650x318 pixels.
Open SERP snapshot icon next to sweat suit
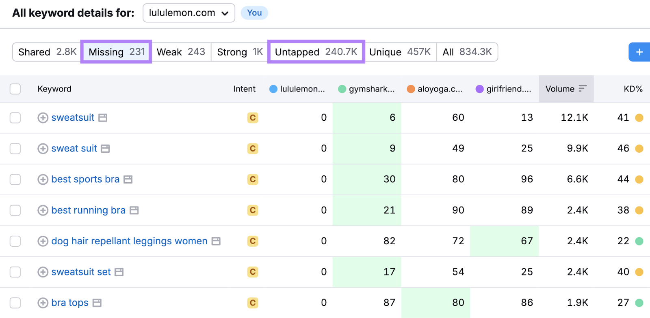click(x=106, y=149)
